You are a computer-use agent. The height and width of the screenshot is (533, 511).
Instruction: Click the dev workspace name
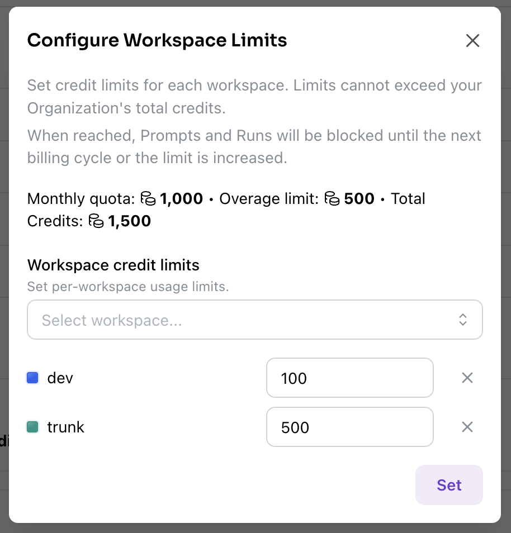60,378
